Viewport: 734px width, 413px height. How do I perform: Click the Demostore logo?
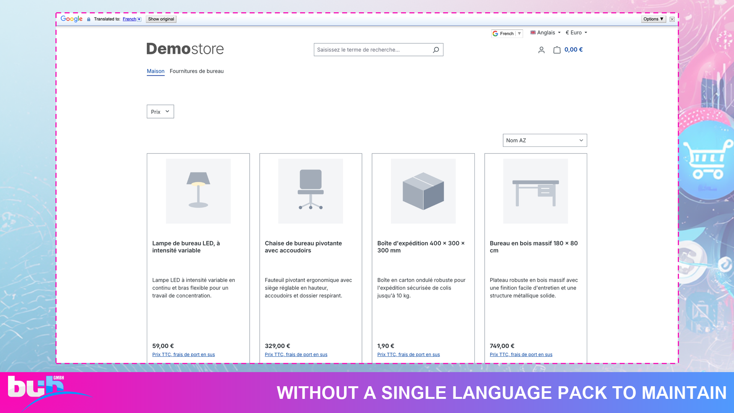tap(185, 49)
